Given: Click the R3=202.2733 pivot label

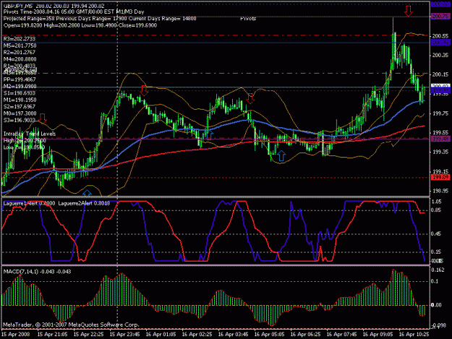Looking at the screenshot, I should pos(20,38).
